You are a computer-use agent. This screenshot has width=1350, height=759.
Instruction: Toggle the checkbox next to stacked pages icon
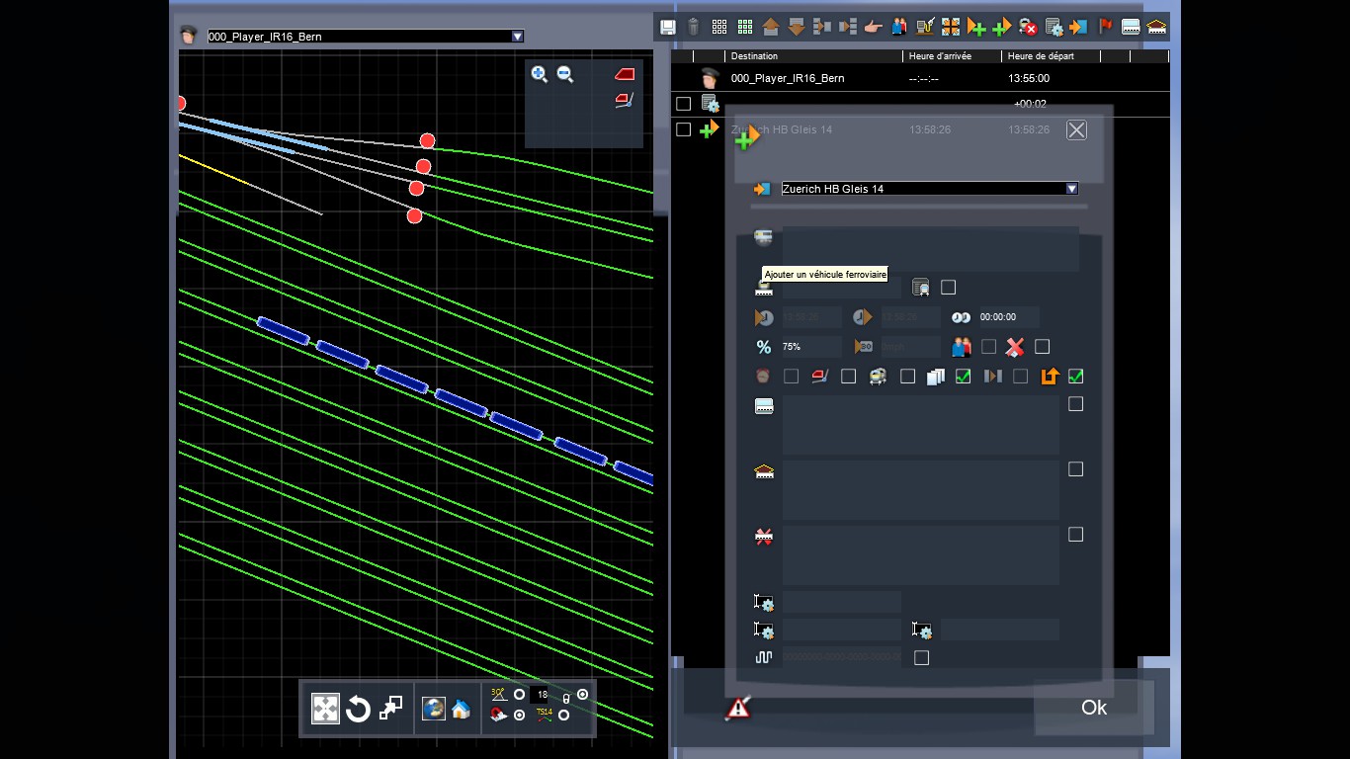964,377
